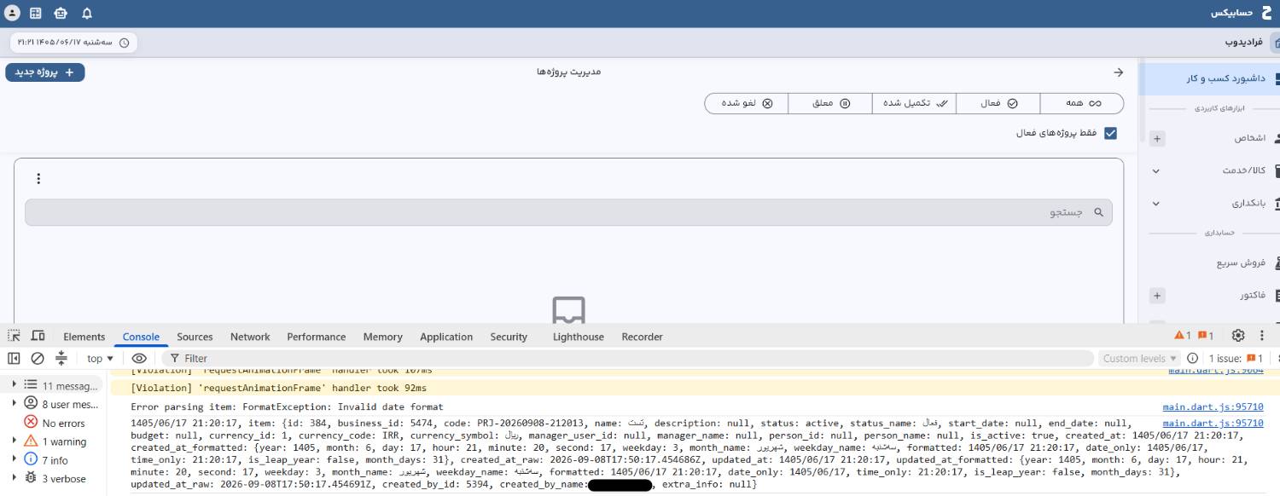
Task: Click the group similar messages icon
Action: point(61,358)
